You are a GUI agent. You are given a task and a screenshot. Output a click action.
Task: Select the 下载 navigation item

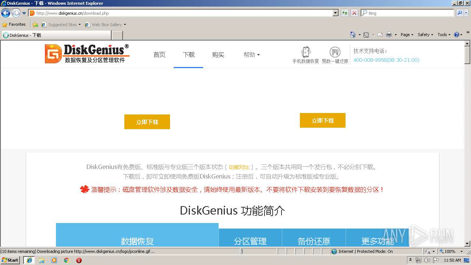[188, 54]
